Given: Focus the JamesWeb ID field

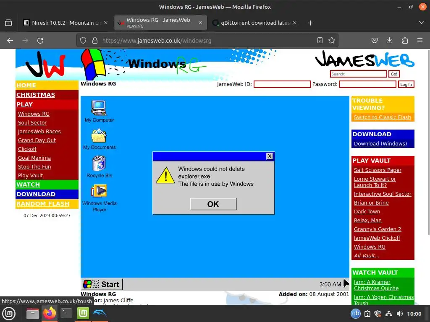Looking at the screenshot, I should 282,84.
